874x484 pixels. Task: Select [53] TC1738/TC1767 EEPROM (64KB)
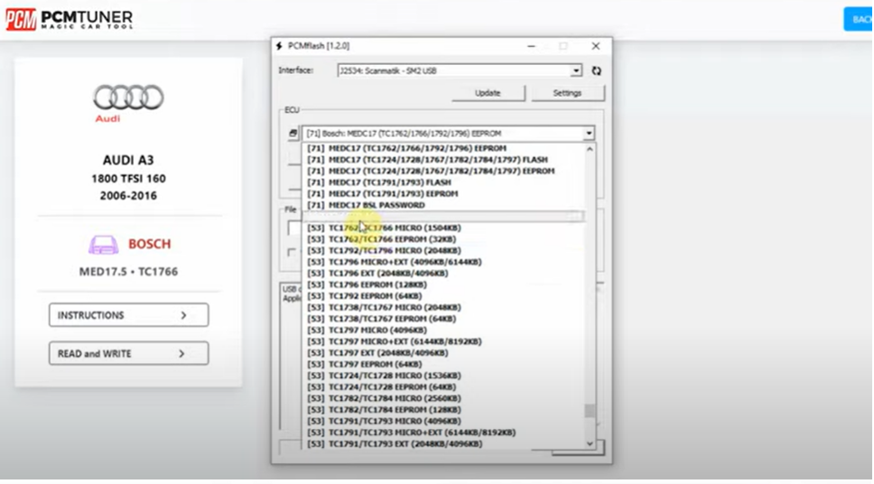point(443,319)
